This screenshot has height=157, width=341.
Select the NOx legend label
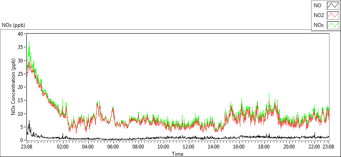(319, 25)
